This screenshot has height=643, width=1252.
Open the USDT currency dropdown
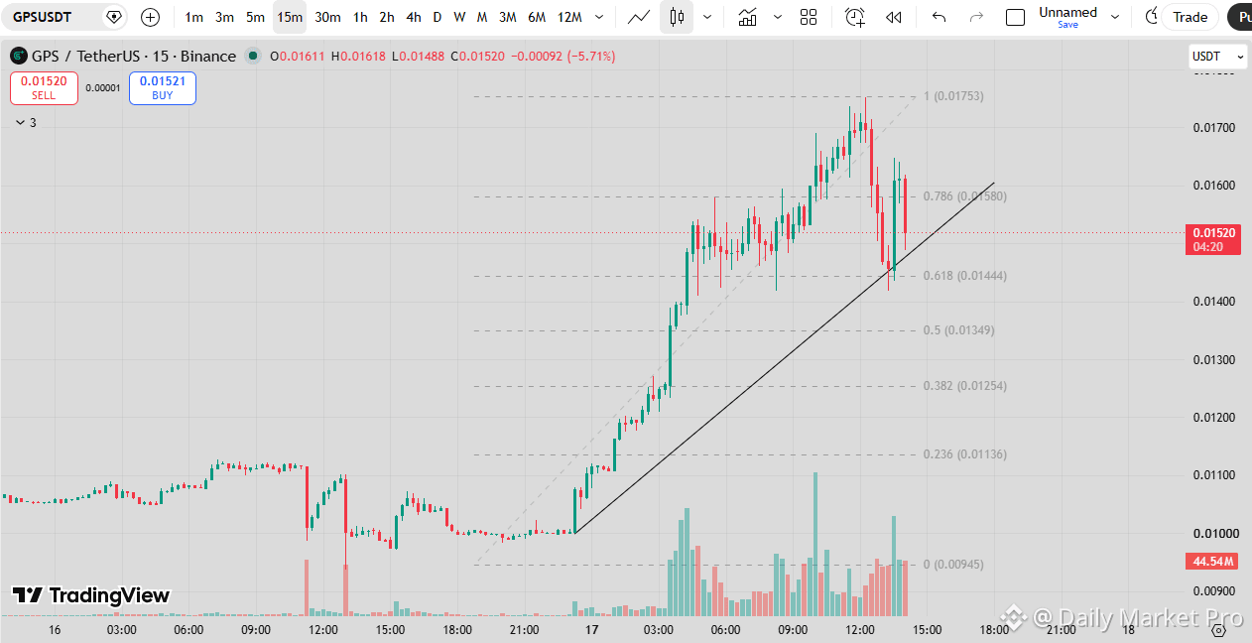click(x=1216, y=57)
